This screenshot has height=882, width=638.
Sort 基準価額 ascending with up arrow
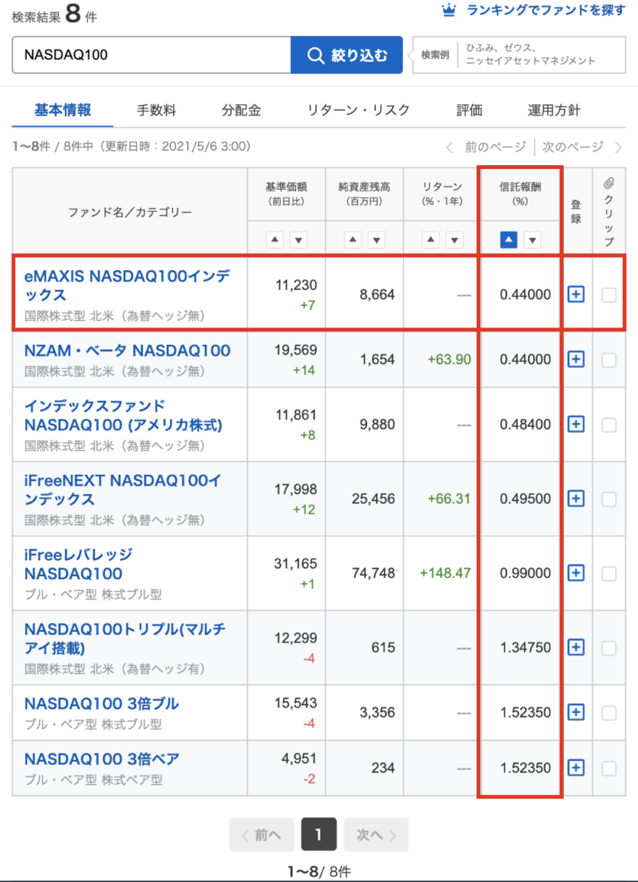tap(275, 240)
